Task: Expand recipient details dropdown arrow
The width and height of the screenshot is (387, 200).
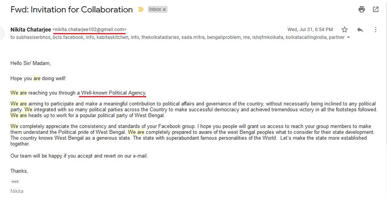Action: tap(348, 38)
